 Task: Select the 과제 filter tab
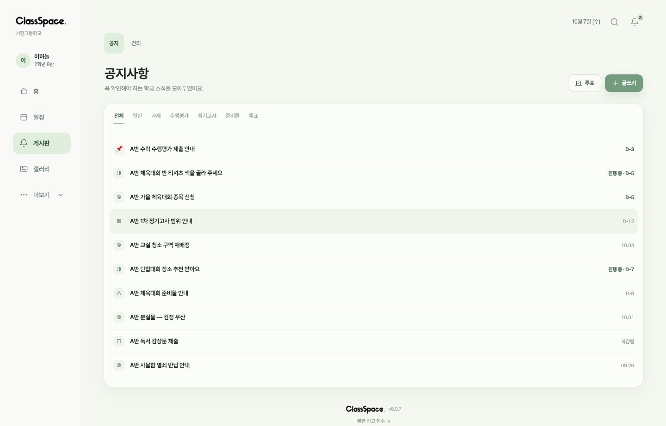pos(156,116)
